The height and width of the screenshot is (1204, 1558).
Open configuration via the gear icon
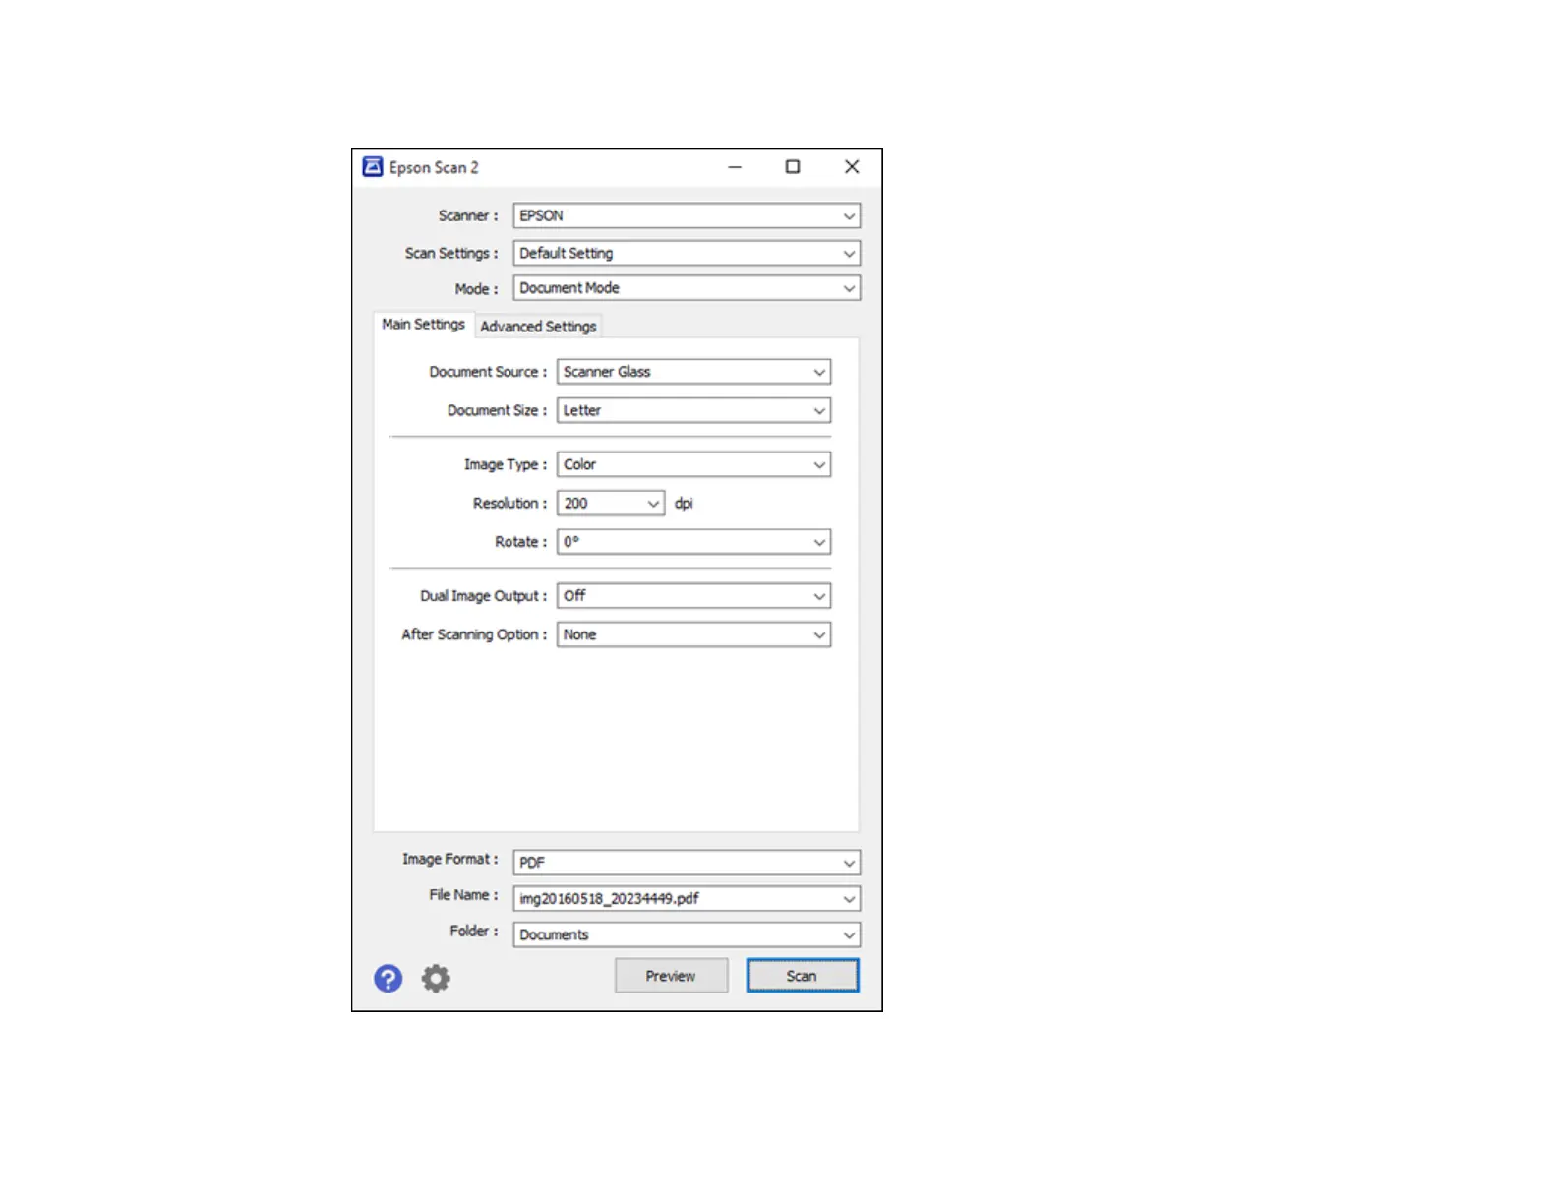(x=436, y=978)
